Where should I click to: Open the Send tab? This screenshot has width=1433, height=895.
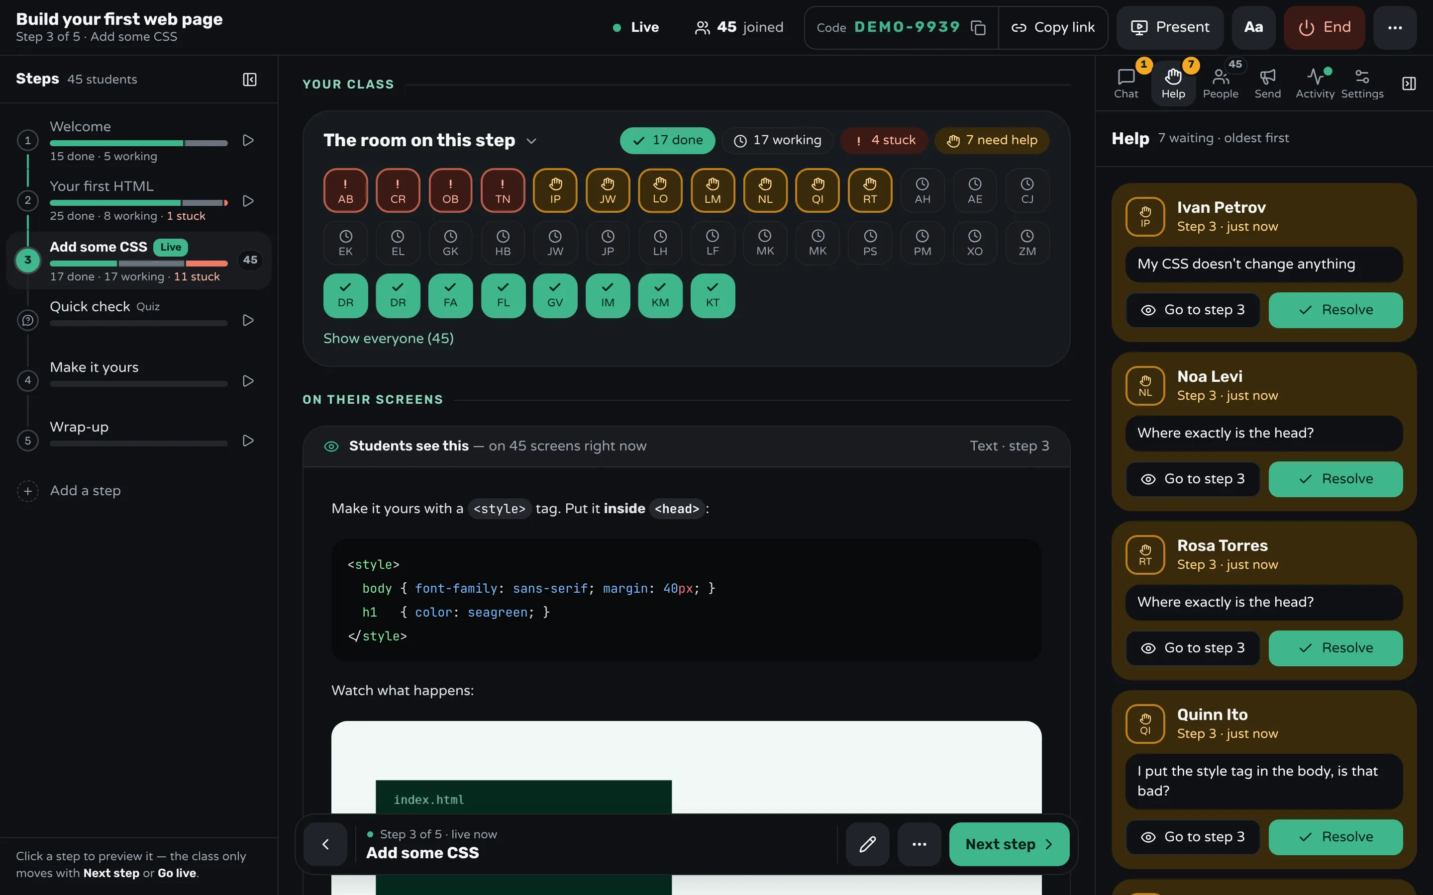point(1267,84)
